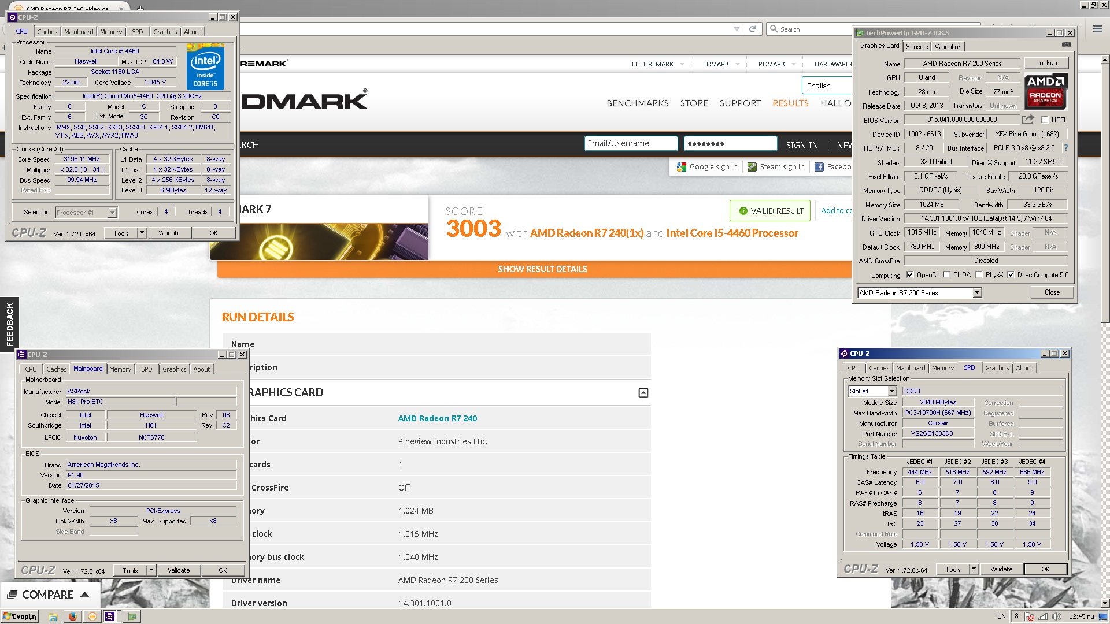Open Tools dropdown arrow in Mainboard CPU-Z window
The image size is (1110, 624).
[x=151, y=570]
